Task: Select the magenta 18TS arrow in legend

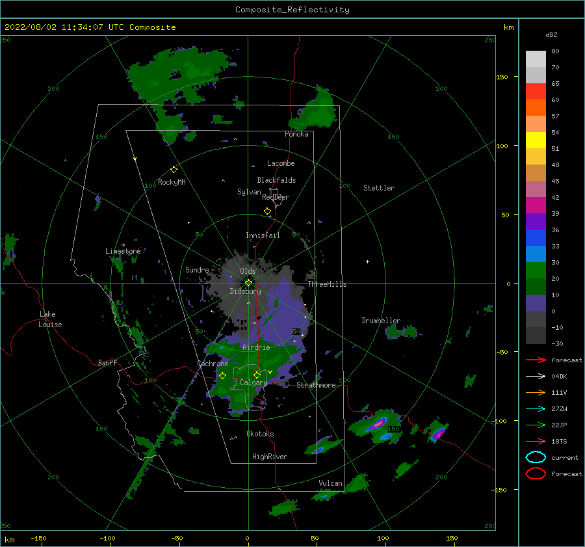Action: pyautogui.click(x=536, y=441)
